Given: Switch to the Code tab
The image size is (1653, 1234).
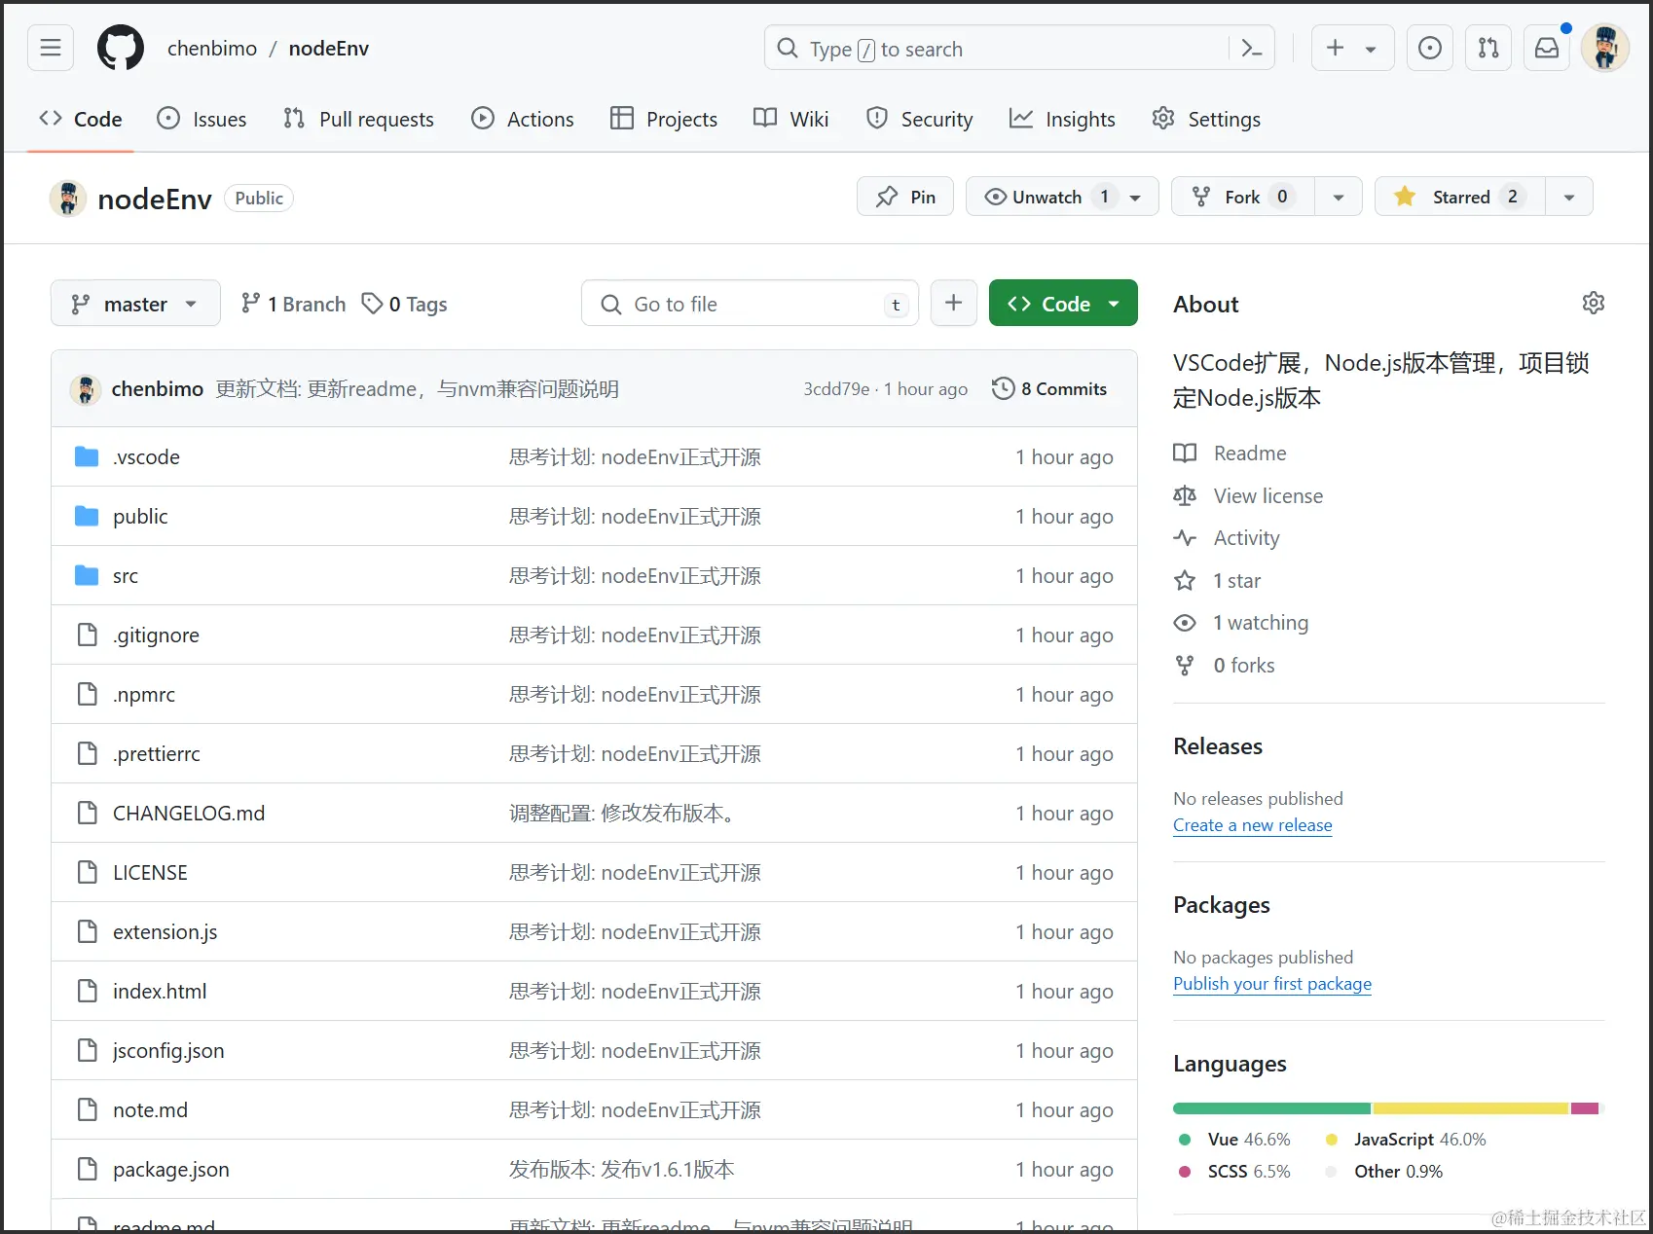Looking at the screenshot, I should (x=81, y=119).
